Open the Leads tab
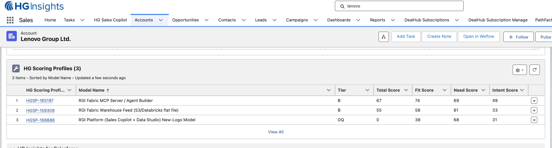 (x=261, y=20)
